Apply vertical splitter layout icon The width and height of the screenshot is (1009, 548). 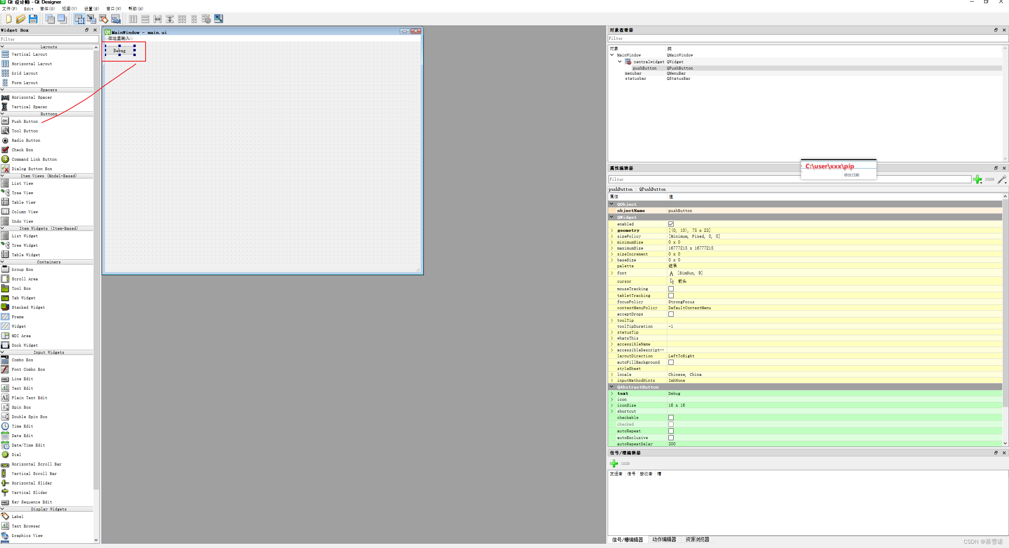pyautogui.click(x=170, y=19)
